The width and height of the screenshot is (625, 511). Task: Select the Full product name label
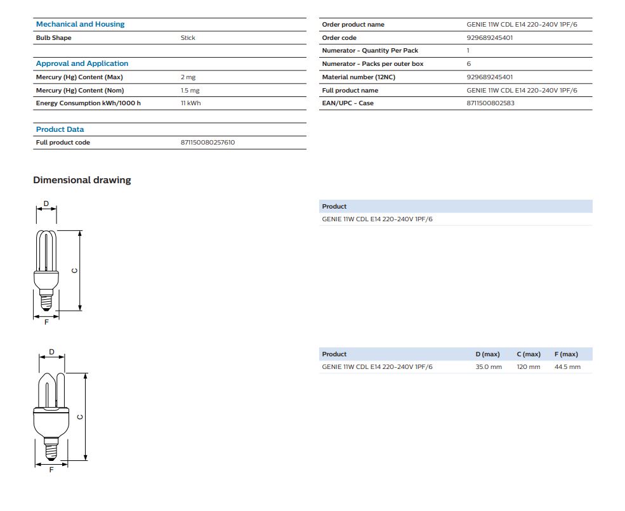[350, 91]
